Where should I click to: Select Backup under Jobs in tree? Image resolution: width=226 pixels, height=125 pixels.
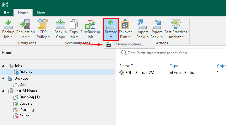click(58, 72)
